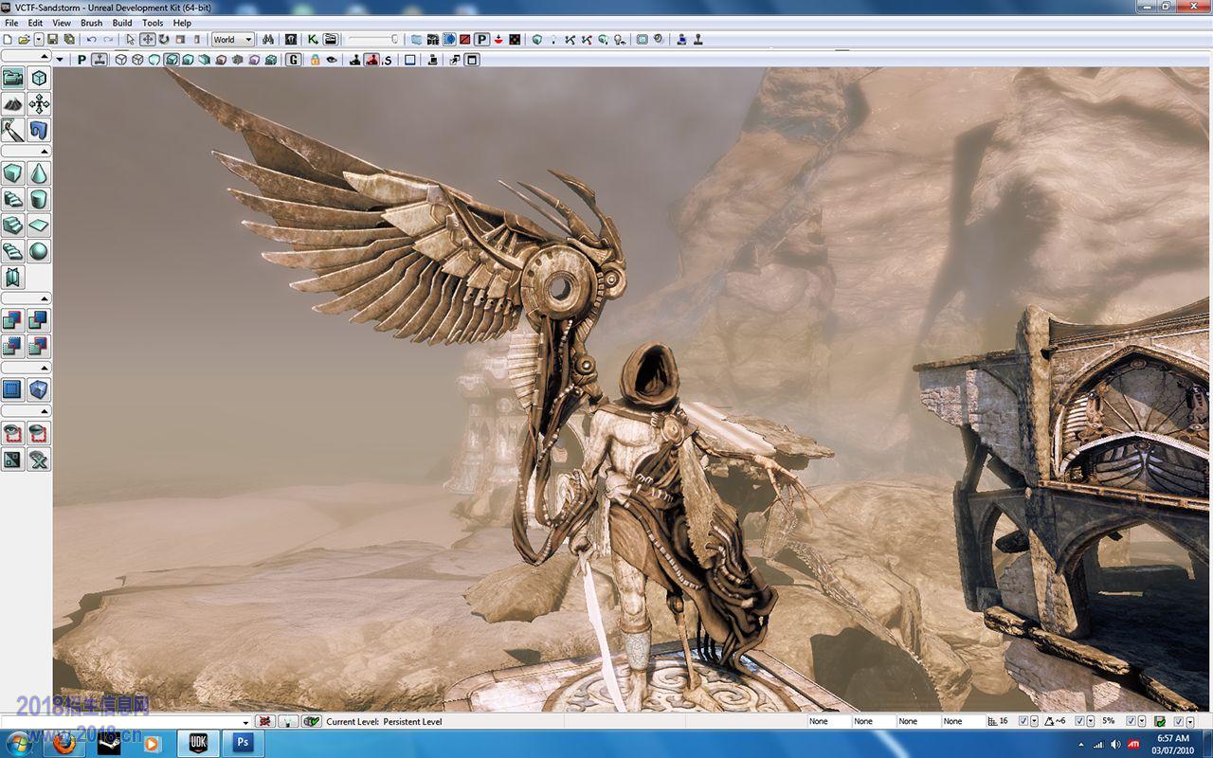Toggle game view with the G button

293,60
